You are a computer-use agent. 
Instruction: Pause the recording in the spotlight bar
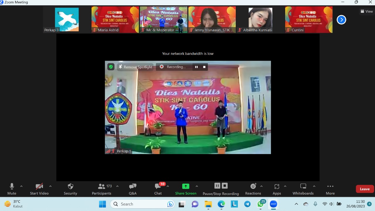196,67
